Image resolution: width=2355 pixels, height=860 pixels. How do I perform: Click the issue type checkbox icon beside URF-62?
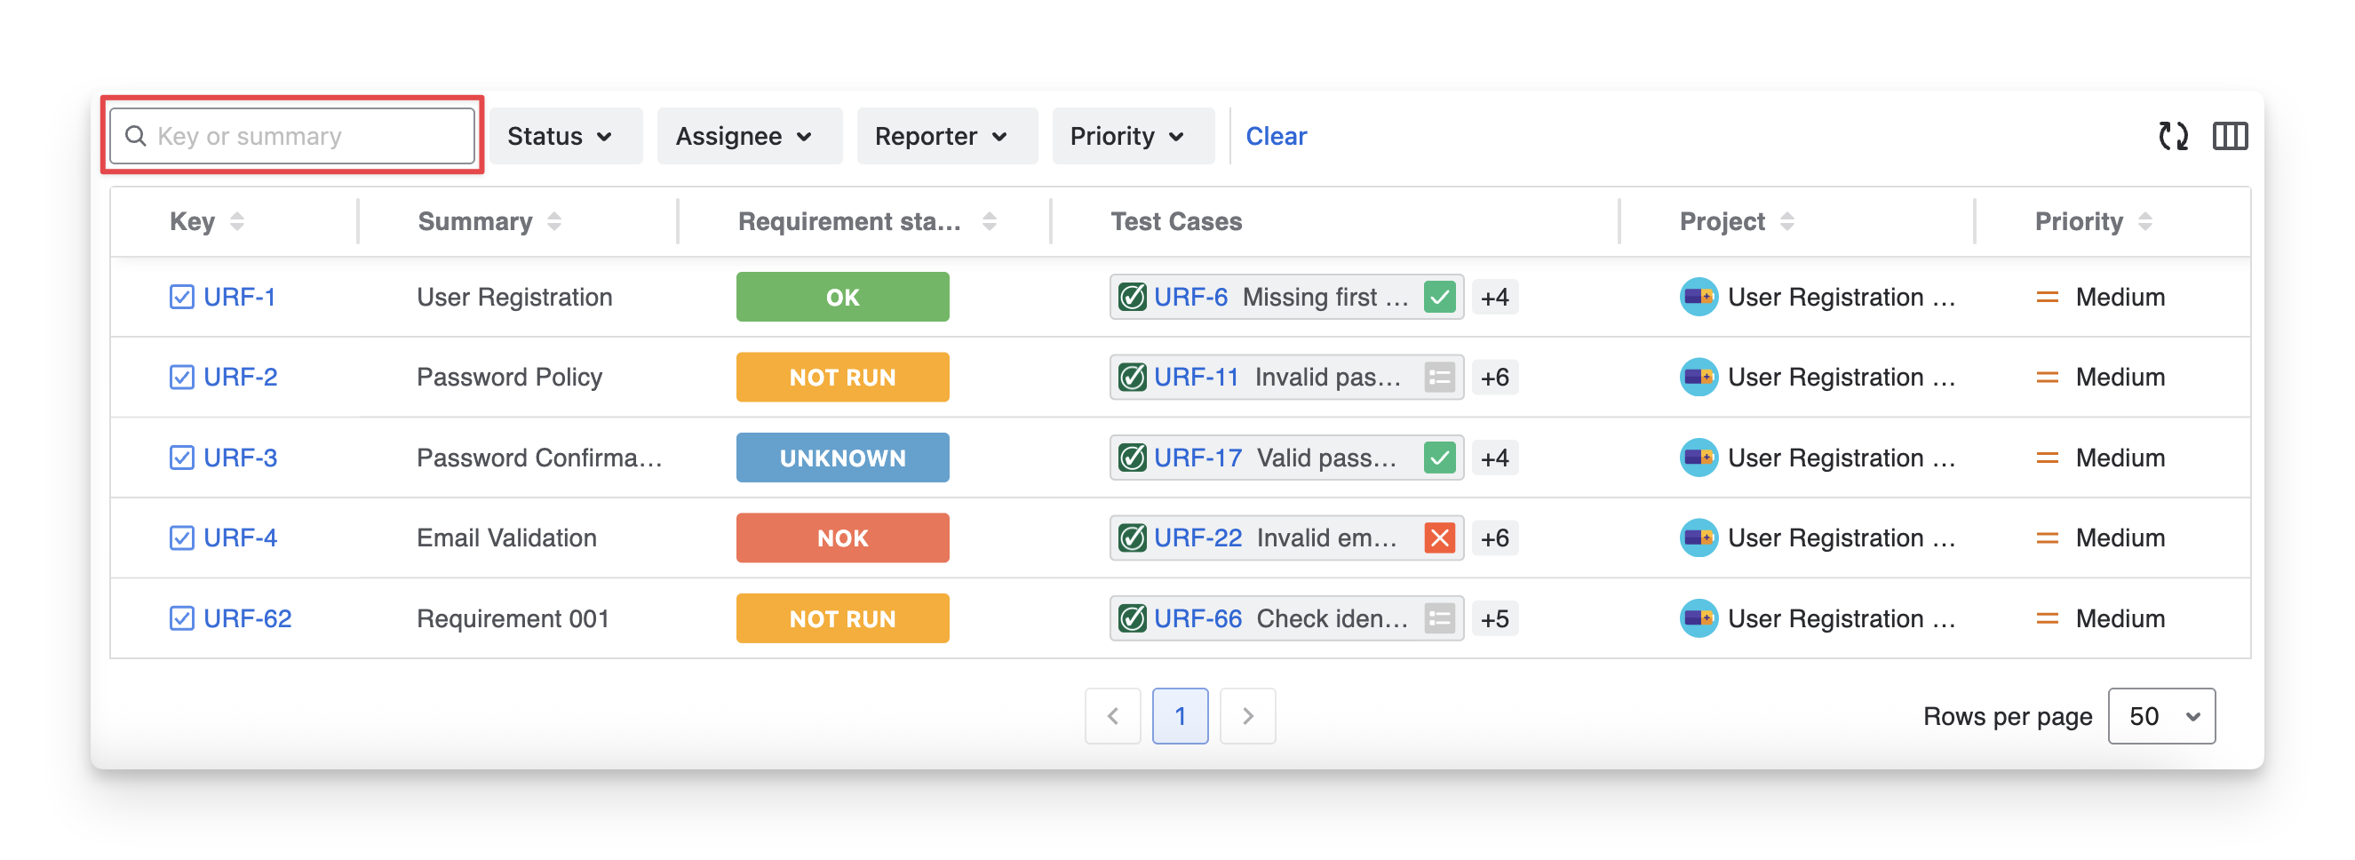click(x=182, y=618)
